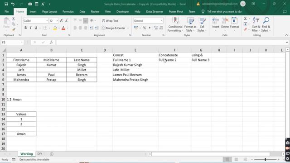The height and width of the screenshot is (163, 290).
Task: Select column E header
Action: [135, 50]
